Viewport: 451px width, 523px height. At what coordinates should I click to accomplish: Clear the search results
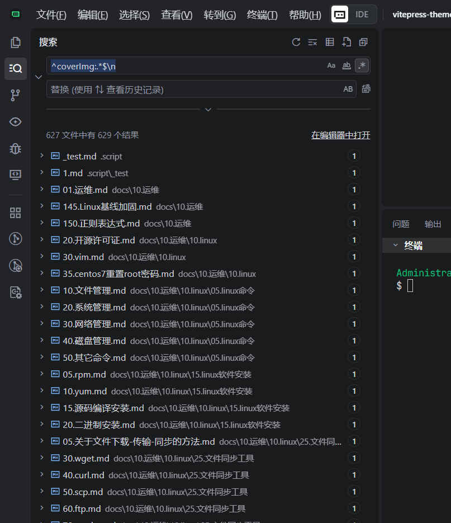click(312, 42)
